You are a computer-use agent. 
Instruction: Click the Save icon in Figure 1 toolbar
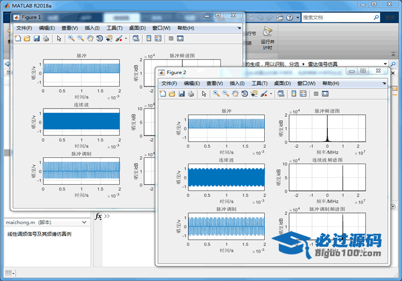click(x=37, y=38)
